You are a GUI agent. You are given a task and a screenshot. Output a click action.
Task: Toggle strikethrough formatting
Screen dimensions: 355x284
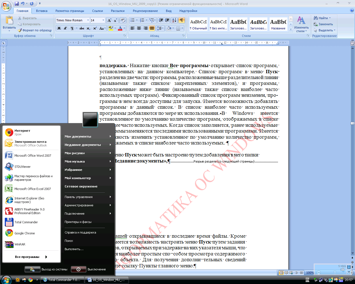(82, 28)
